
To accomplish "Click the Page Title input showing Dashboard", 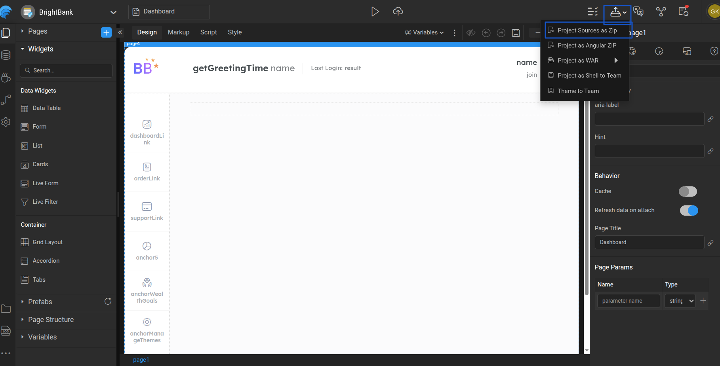I will (650, 242).
